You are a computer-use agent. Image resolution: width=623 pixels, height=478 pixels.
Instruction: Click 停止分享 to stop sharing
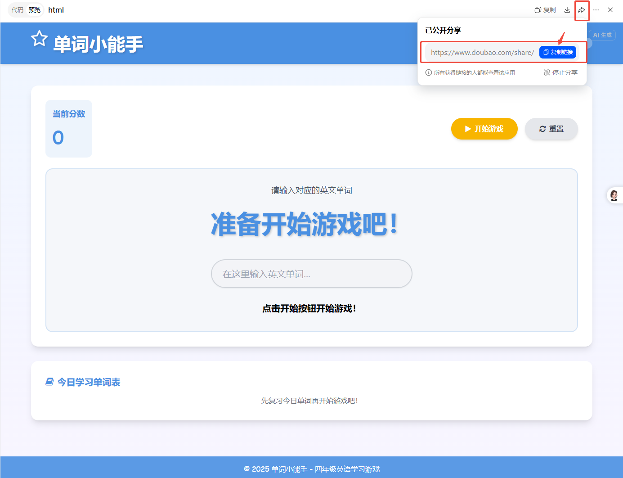[560, 72]
